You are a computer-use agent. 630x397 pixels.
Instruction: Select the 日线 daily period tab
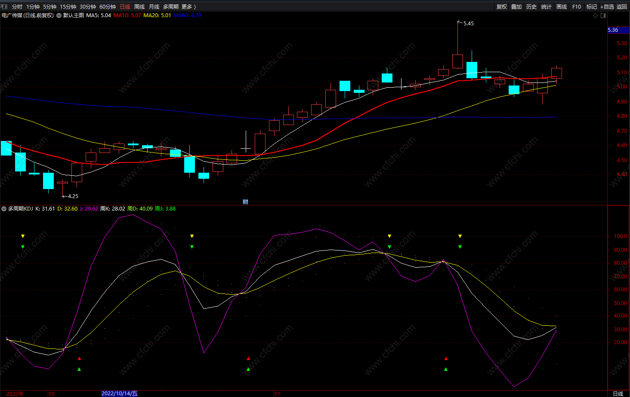(x=125, y=7)
